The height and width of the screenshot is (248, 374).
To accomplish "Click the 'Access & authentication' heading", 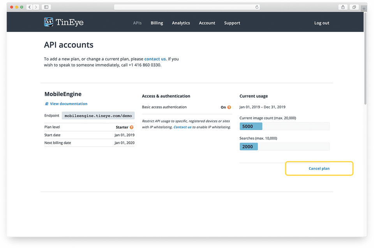I will point(166,96).
